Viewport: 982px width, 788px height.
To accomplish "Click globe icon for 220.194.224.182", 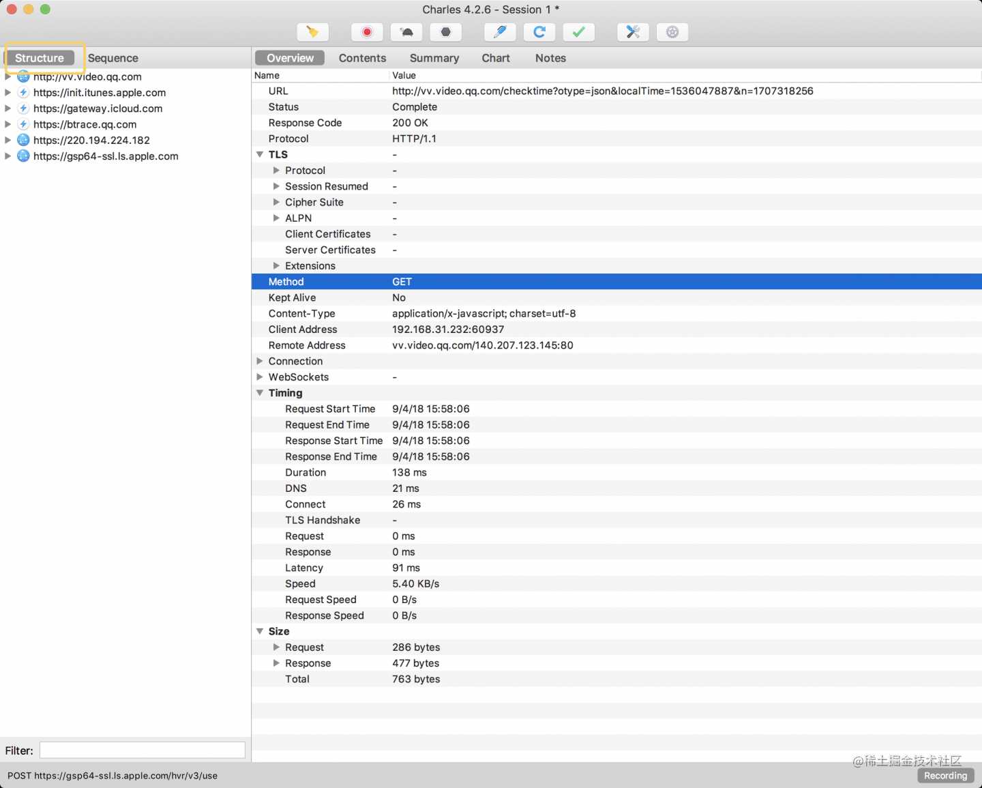I will point(23,140).
